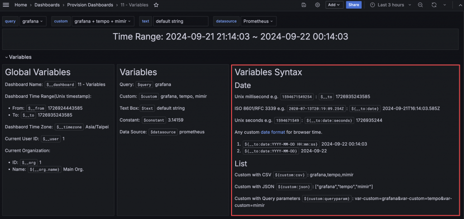Select the Prometheus datasource dropdown
Screen dimensions: 464x219
[258, 21]
